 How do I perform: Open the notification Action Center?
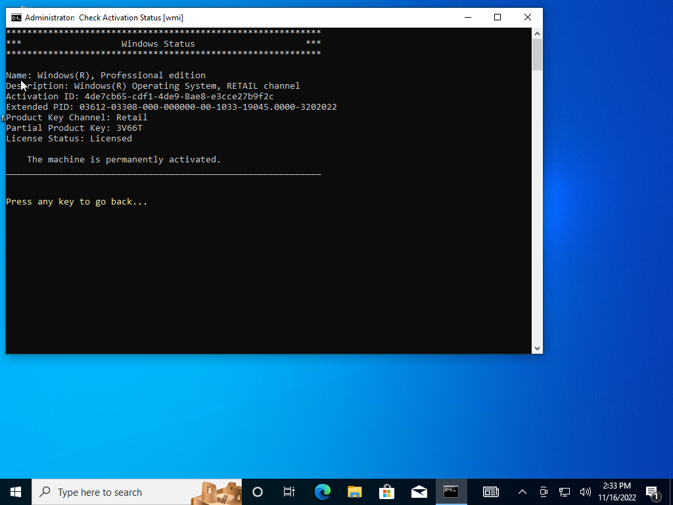point(653,492)
